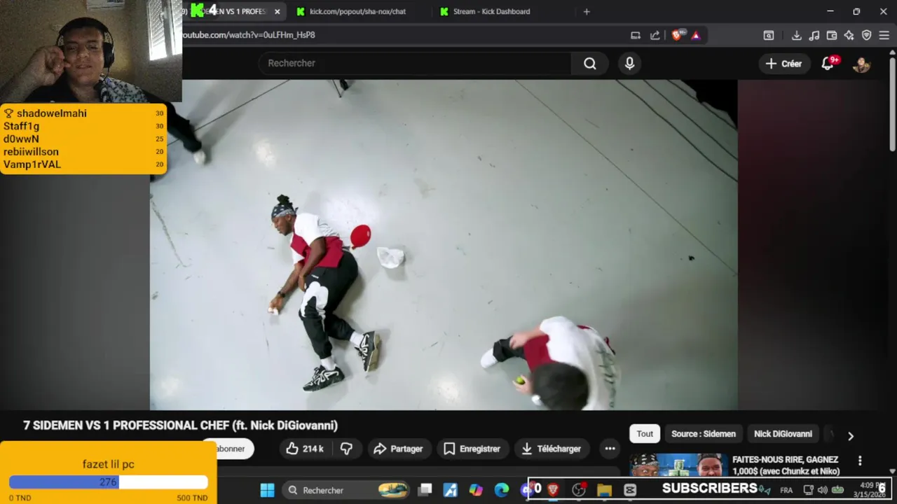Open Task View on the taskbar
Image resolution: width=897 pixels, height=504 pixels.
[x=425, y=491]
